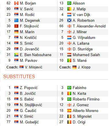The width and height of the screenshot is (109, 126).
Task: Click the Canada flag next to M. Borjan
Action: 16,3
